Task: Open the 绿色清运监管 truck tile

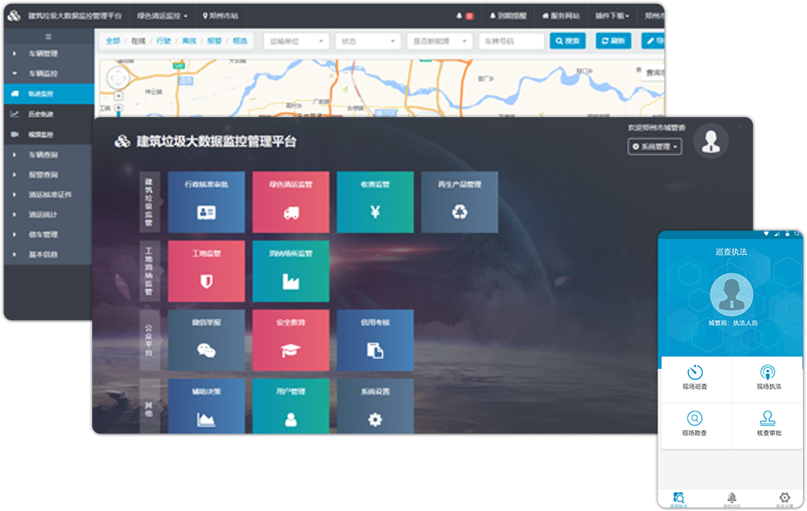Action: [x=290, y=202]
